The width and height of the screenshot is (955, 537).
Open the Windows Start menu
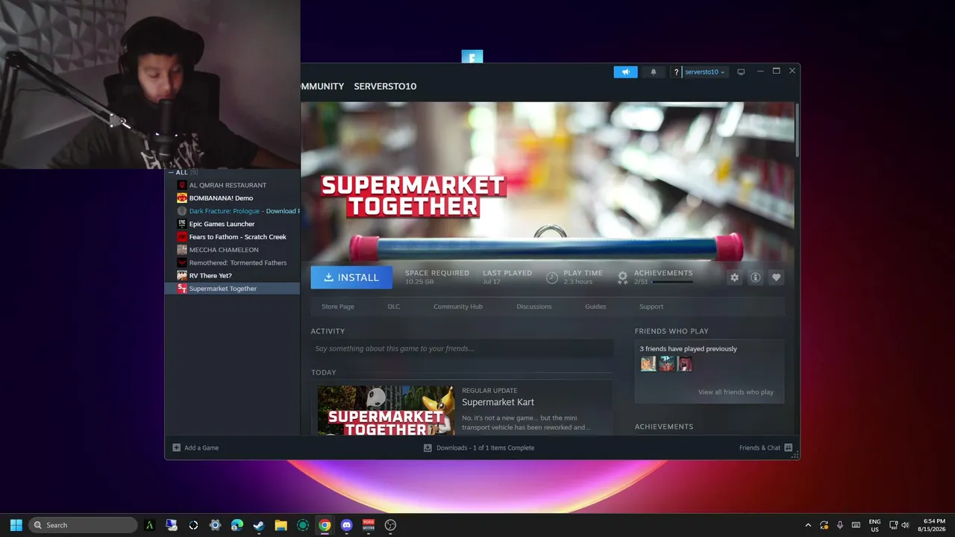pyautogui.click(x=16, y=525)
